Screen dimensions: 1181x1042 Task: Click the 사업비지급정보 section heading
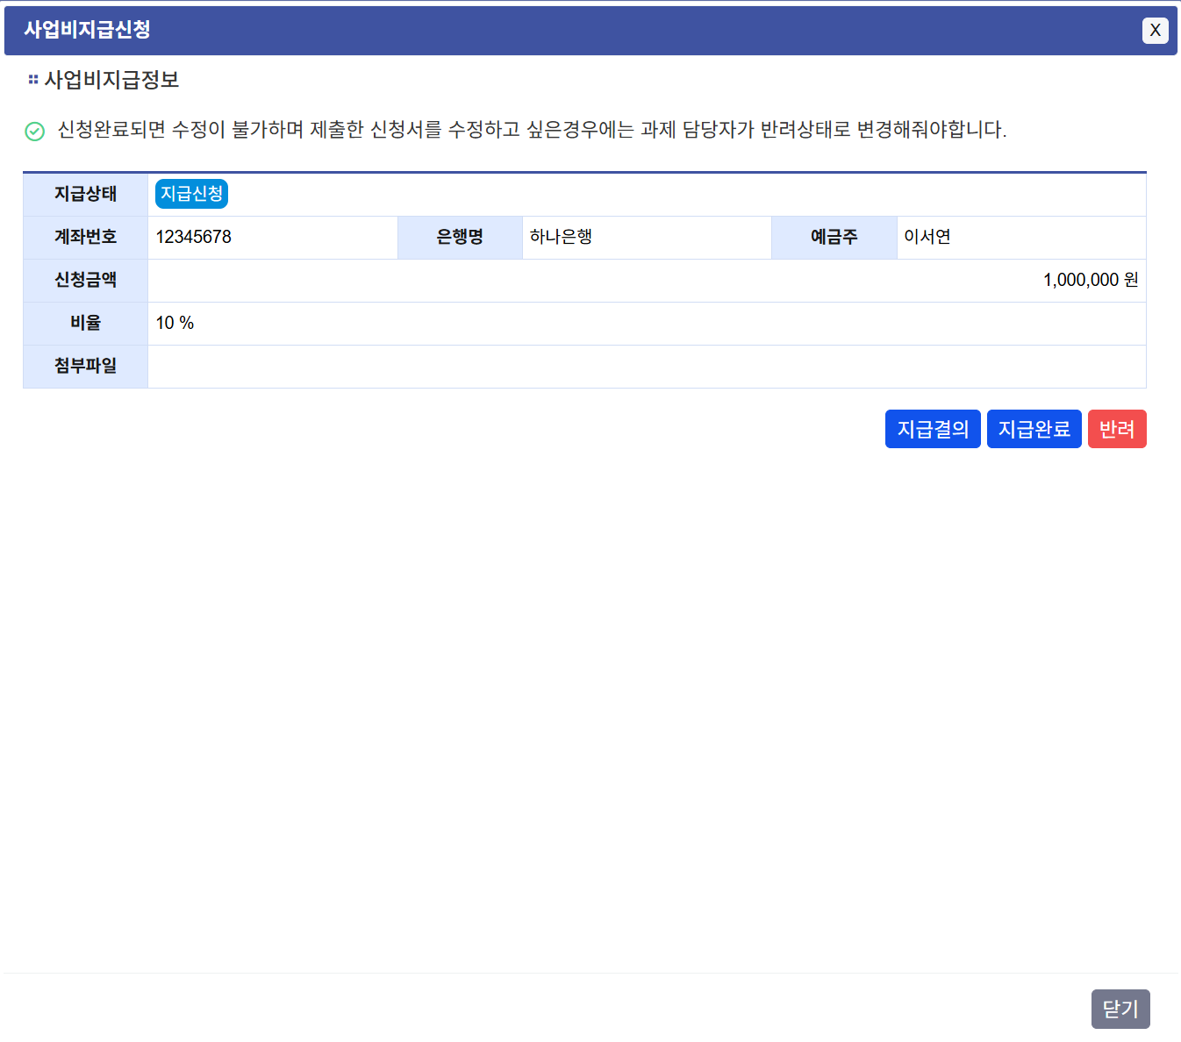111,80
